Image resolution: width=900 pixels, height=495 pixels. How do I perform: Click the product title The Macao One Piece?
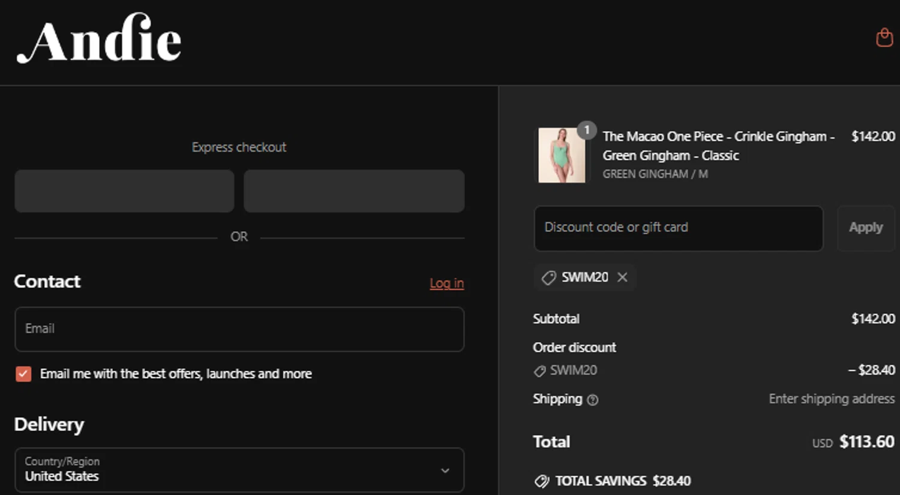coord(719,146)
